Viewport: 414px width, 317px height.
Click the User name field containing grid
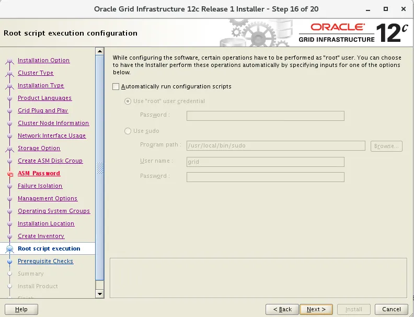coord(266,162)
